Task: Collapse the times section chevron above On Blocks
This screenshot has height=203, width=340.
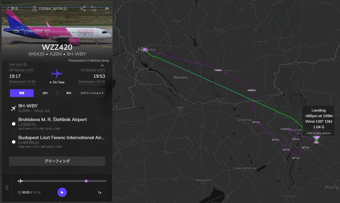Action: [102, 65]
